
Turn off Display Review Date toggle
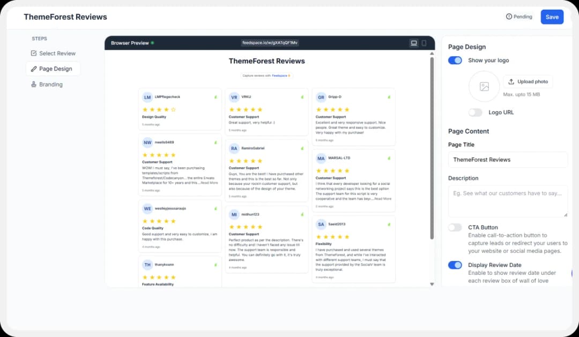pyautogui.click(x=455, y=265)
